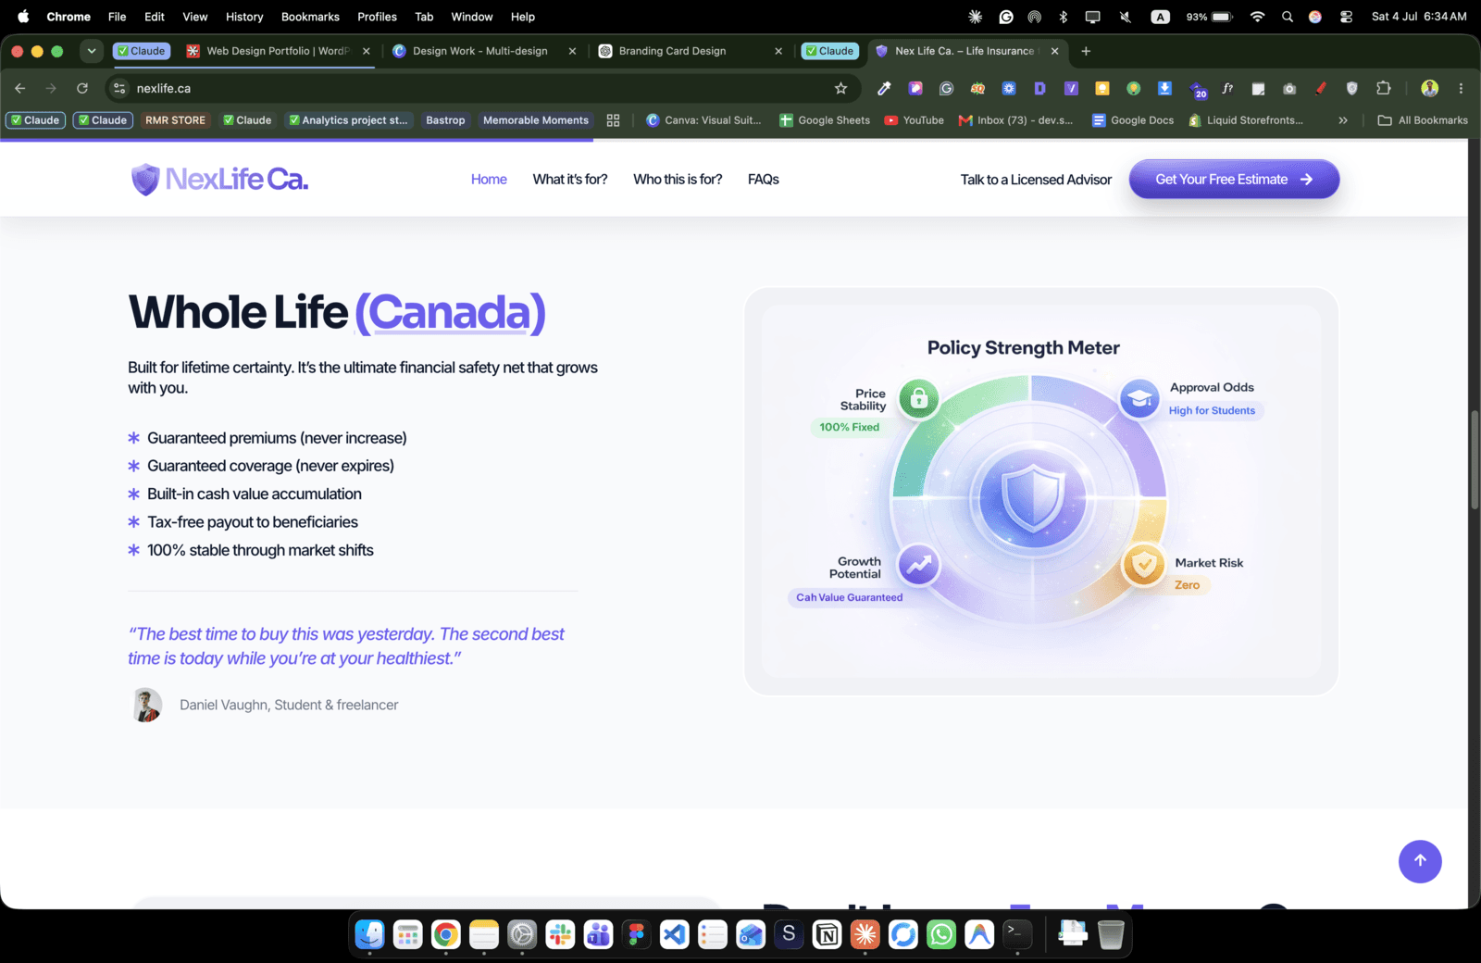Open the FAQs nav link
This screenshot has width=1481, height=963.
[764, 180]
